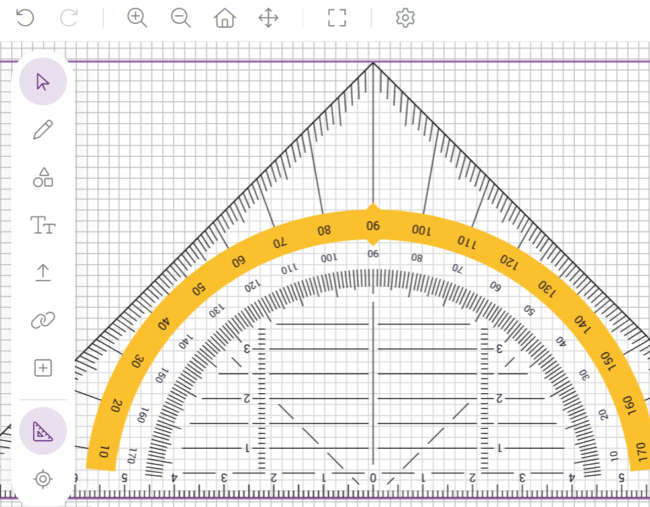Click the upload icon
The image size is (650, 507).
pyautogui.click(x=43, y=273)
